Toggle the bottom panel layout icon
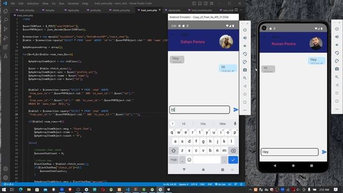The image size is (343, 193). click(x=200, y=3)
